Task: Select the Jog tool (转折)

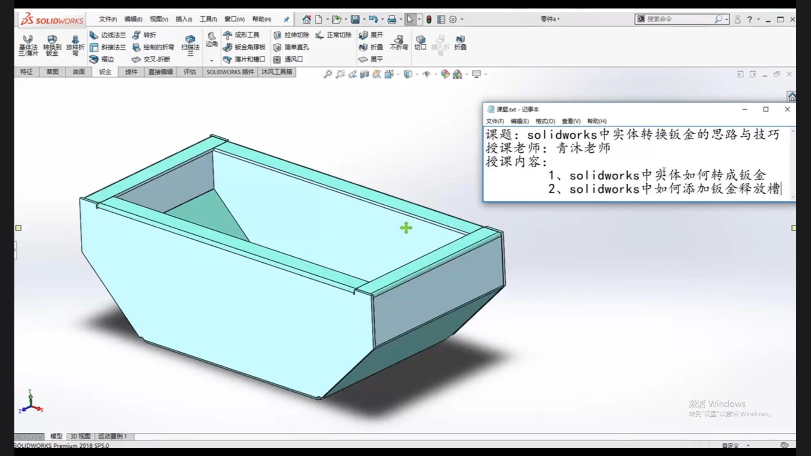Action: coord(144,35)
